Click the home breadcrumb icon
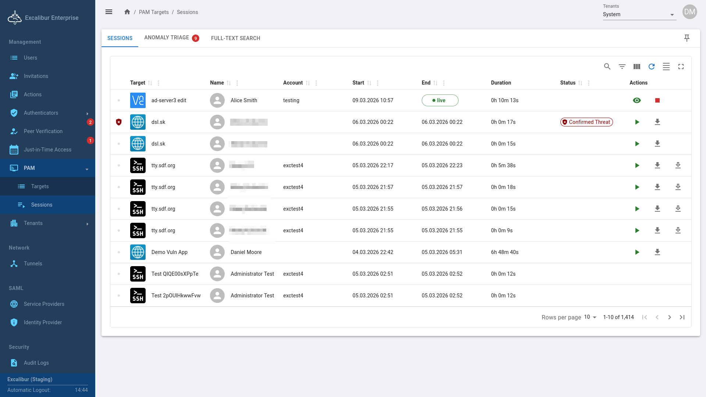The width and height of the screenshot is (706, 397). 127,12
